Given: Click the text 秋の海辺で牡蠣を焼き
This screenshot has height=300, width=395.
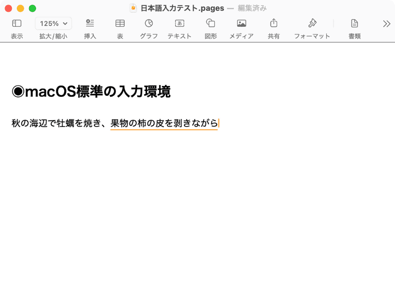Looking at the screenshot, I should tap(56, 123).
